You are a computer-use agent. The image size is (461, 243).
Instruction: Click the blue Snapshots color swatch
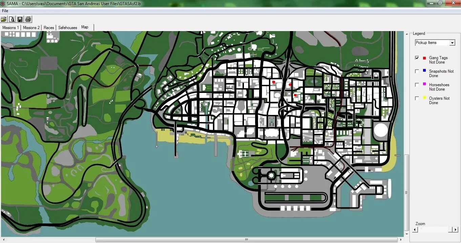[x=424, y=71]
